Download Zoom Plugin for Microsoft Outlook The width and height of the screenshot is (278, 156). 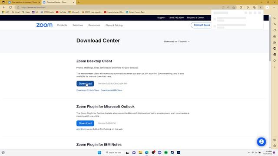[85, 123]
